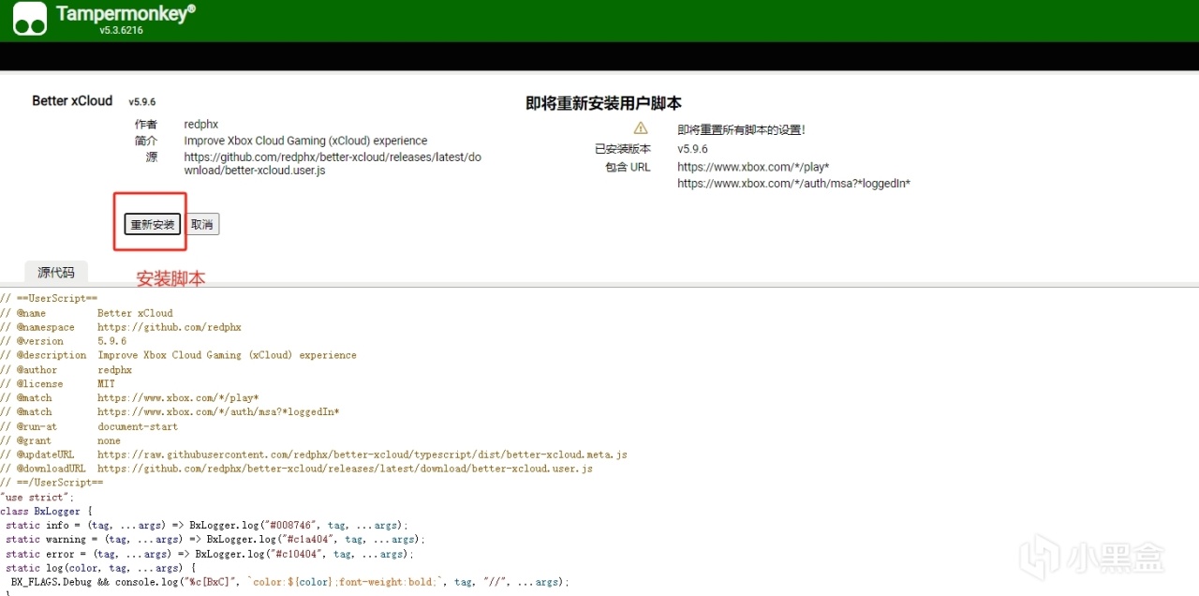Click the 简介 description label
The height and width of the screenshot is (596, 1199).
coord(145,141)
